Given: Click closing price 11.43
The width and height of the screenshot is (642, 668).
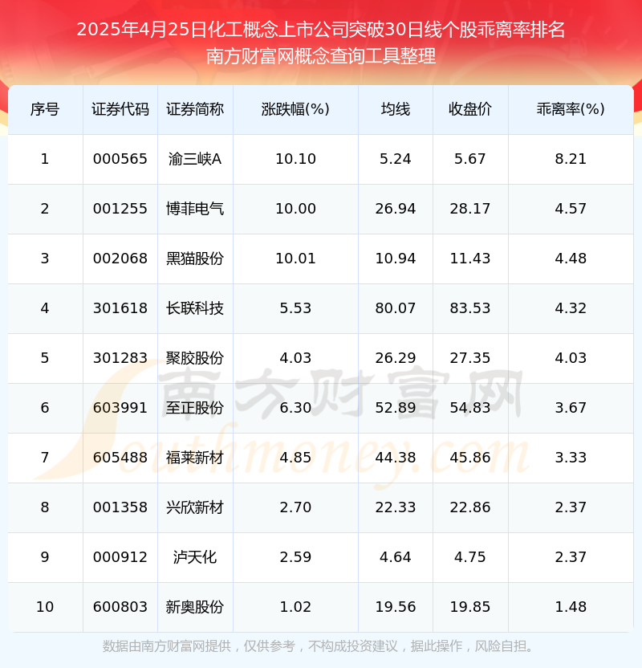Looking at the screenshot, I should tap(470, 259).
